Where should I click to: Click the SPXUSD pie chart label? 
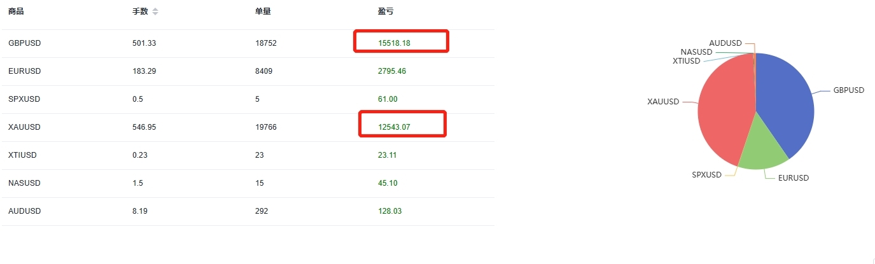click(x=707, y=175)
